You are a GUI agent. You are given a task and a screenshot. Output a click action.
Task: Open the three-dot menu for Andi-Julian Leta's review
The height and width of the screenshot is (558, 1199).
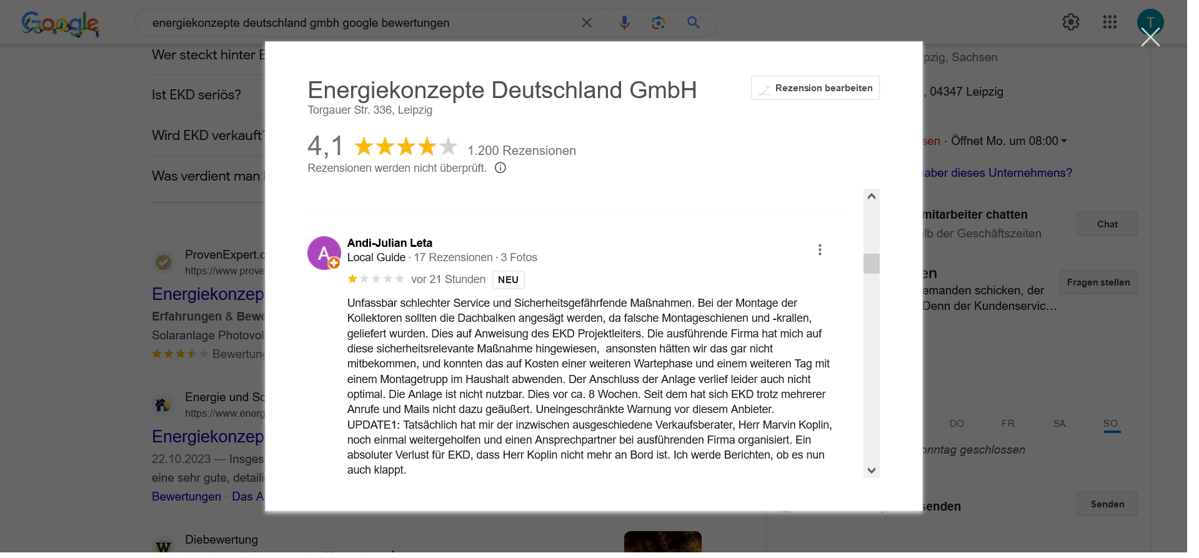pyautogui.click(x=819, y=250)
